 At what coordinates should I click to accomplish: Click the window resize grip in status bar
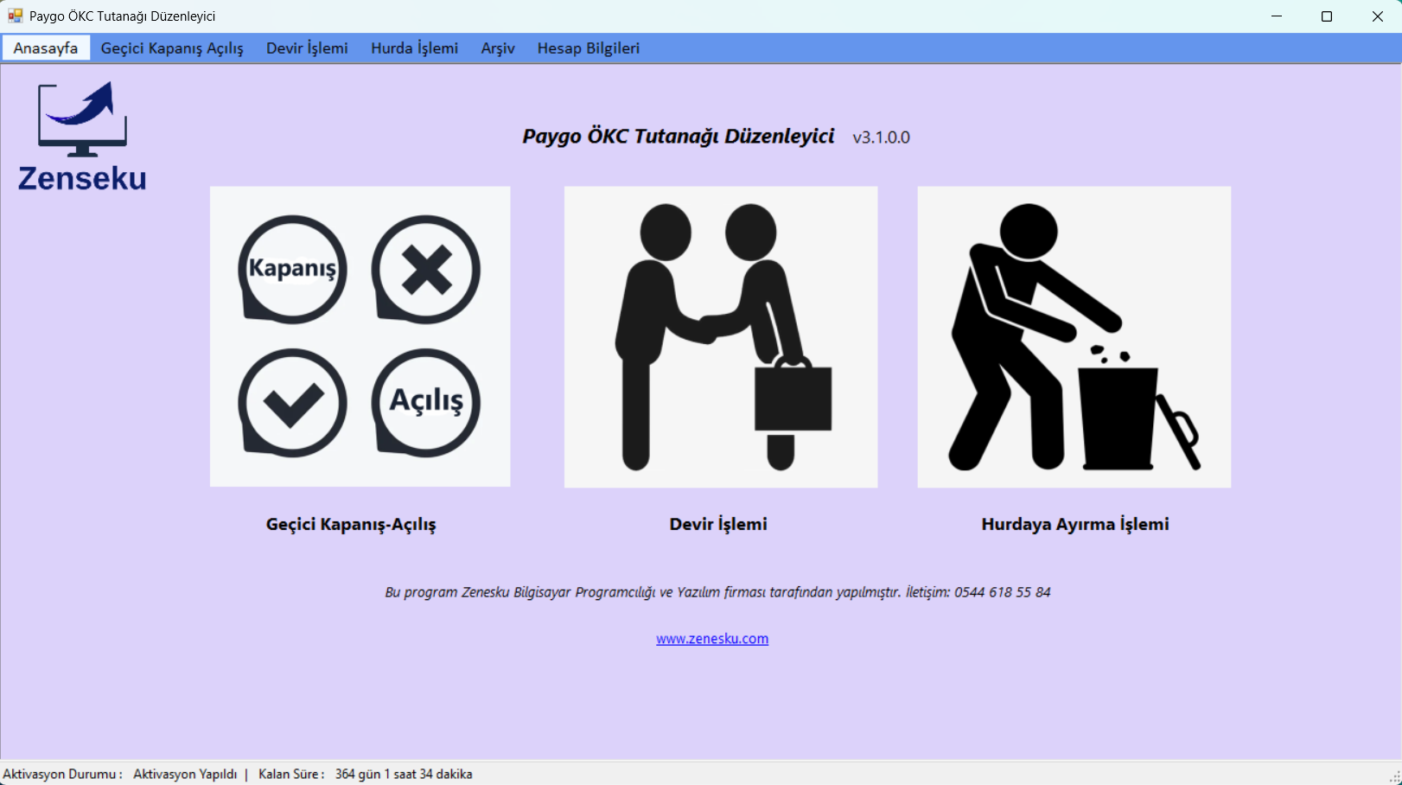[1394, 777]
